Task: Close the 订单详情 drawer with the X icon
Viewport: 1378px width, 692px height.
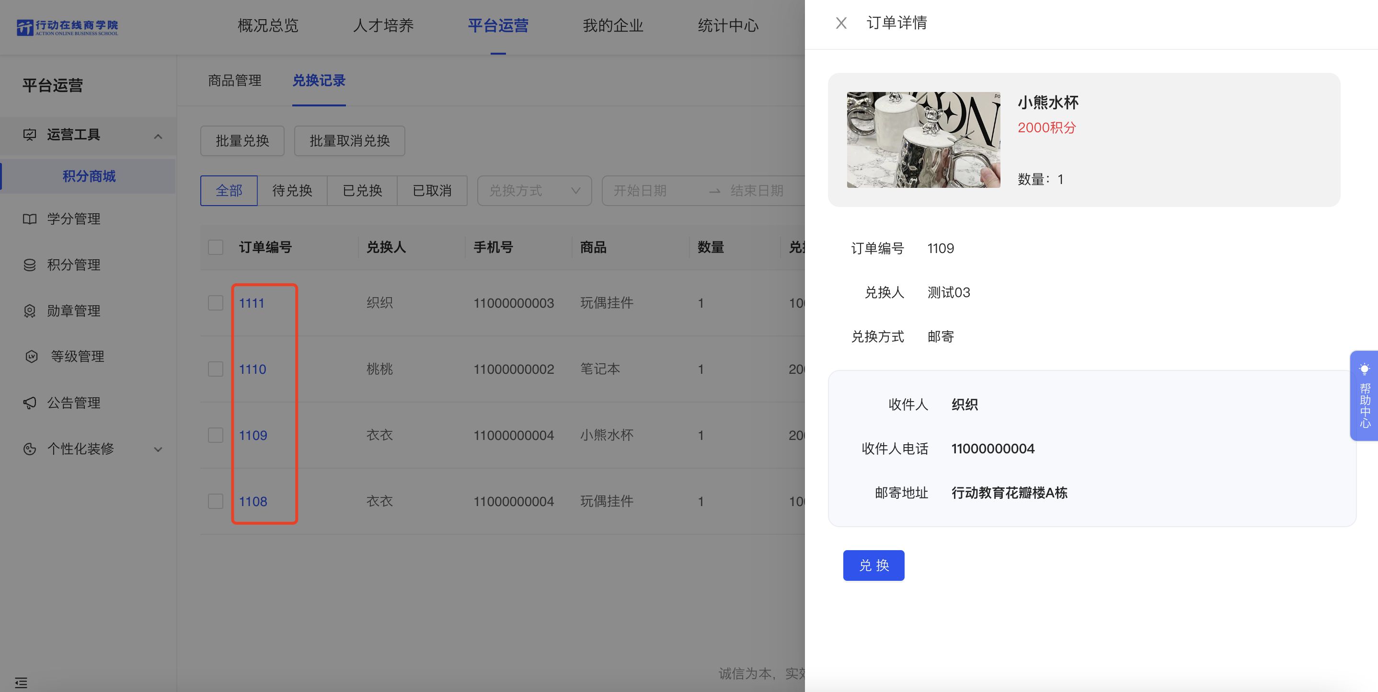Action: tap(841, 23)
